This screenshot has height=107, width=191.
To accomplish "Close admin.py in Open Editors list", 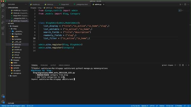I will pyautogui.click(x=10, y=21).
